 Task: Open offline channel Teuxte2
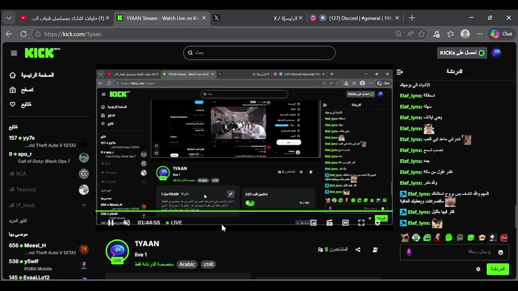49,190
